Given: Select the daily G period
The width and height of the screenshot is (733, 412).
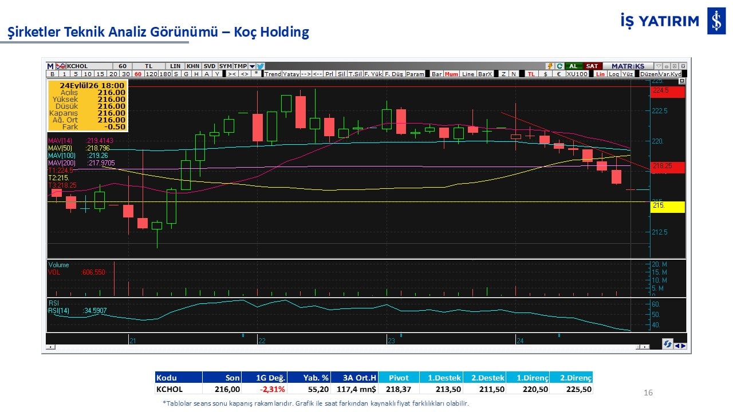Looking at the screenshot, I should [x=186, y=74].
